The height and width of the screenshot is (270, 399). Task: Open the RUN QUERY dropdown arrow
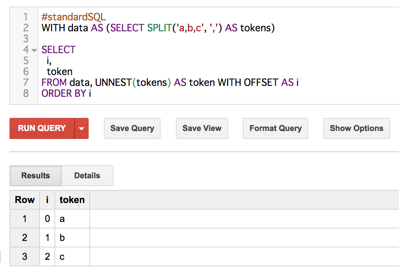[82, 128]
